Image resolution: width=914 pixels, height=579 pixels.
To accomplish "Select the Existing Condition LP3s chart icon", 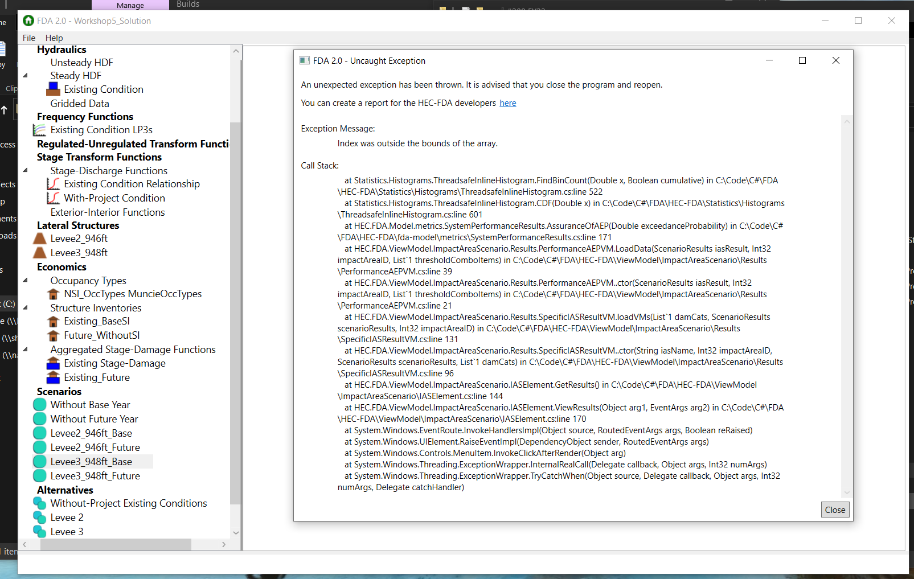I will [38, 130].
